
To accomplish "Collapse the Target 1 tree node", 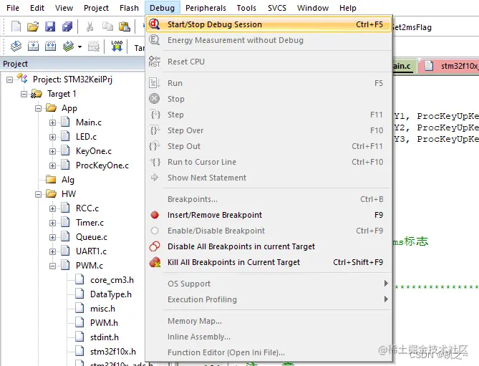I will [24, 94].
